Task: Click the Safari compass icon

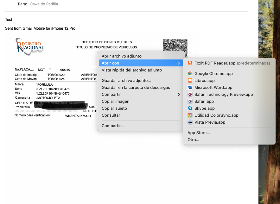Action: click(190, 102)
